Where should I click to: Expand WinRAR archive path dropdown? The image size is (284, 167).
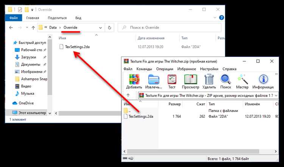point(276,95)
